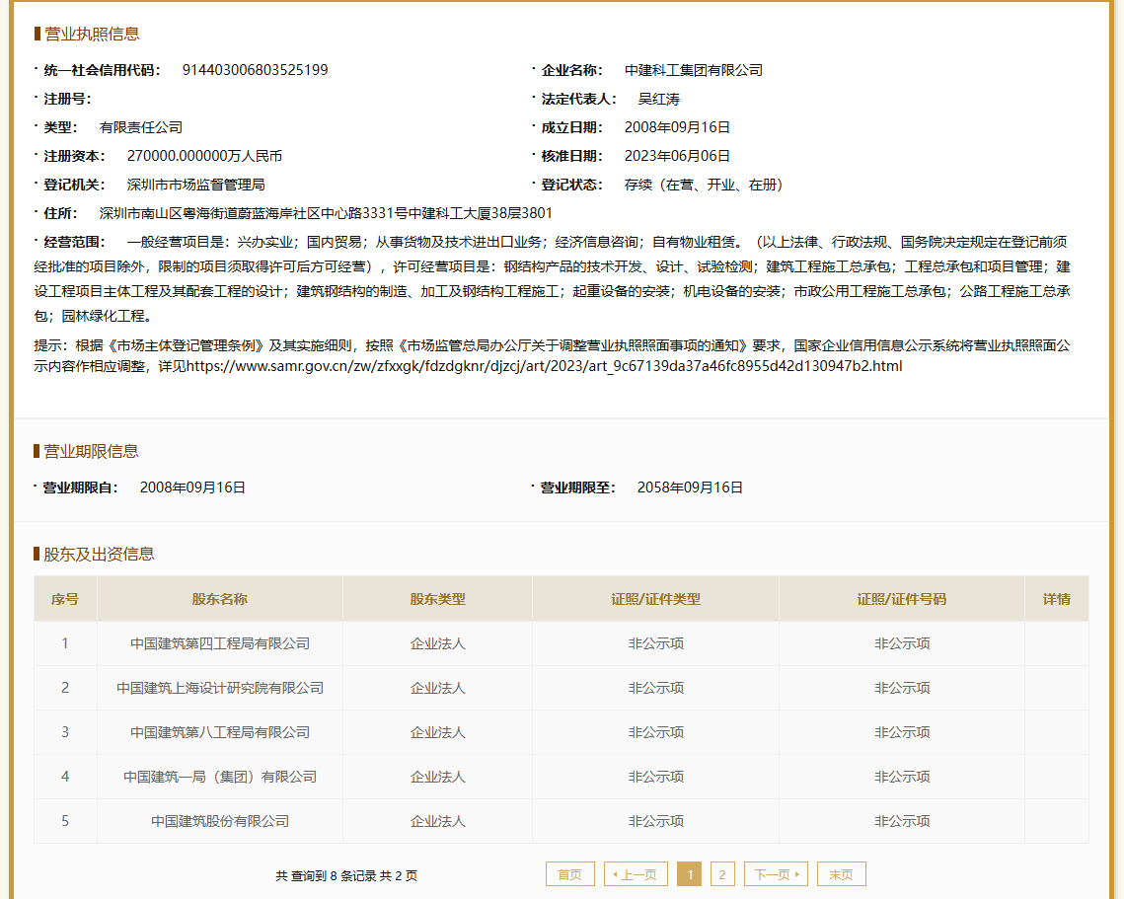Click the 经营范围 label
The width and height of the screenshot is (1124, 899).
pyautogui.click(x=74, y=243)
